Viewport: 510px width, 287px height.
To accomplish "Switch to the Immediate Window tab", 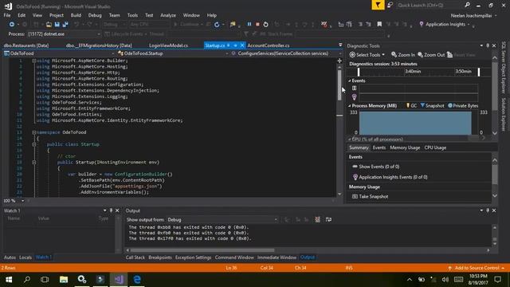I will 277,258.
